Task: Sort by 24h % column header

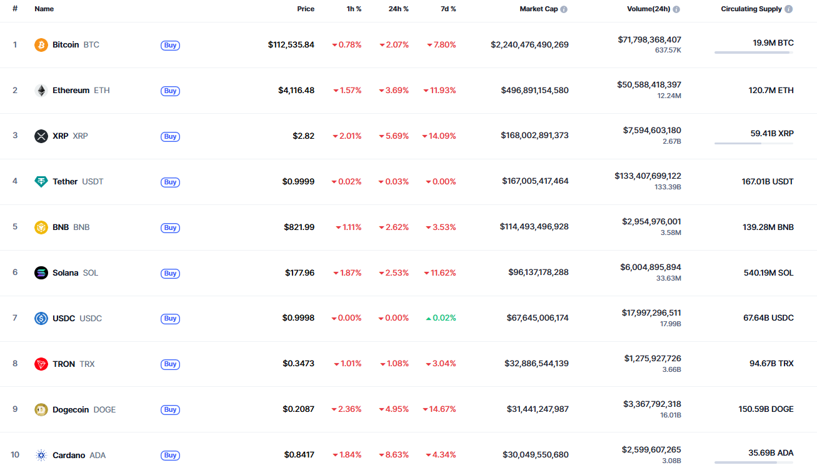Action: click(398, 9)
